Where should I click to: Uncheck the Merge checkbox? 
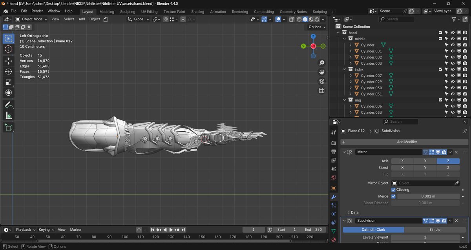point(393,196)
